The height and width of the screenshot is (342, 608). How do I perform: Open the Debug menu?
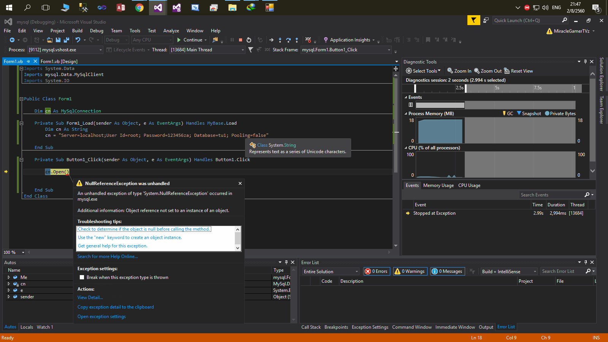click(x=97, y=31)
